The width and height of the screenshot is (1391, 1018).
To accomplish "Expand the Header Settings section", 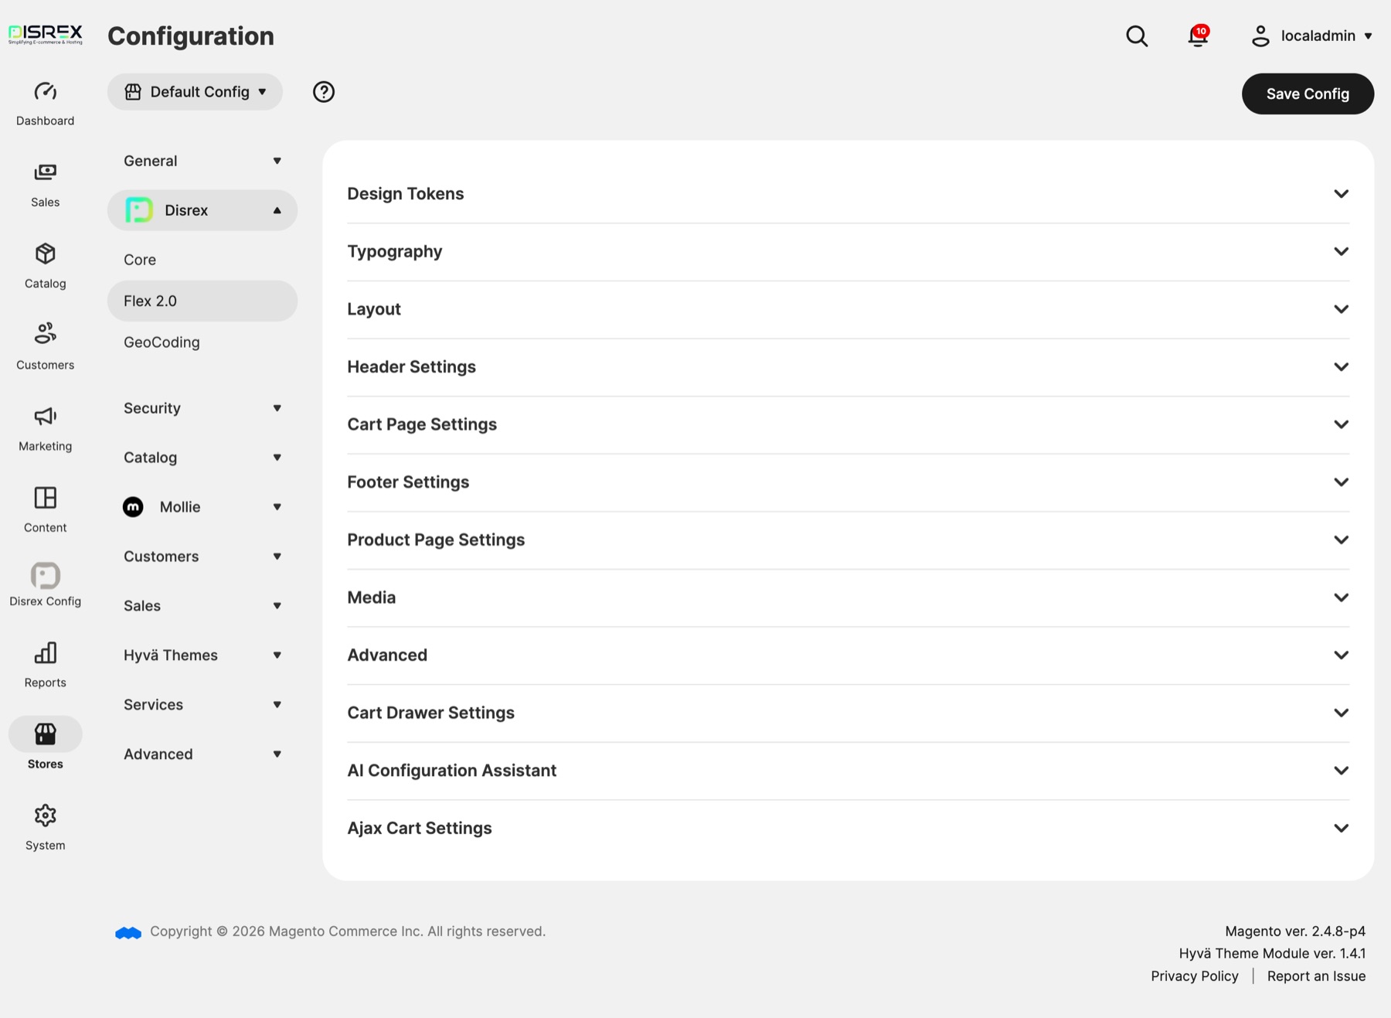I will [848, 367].
